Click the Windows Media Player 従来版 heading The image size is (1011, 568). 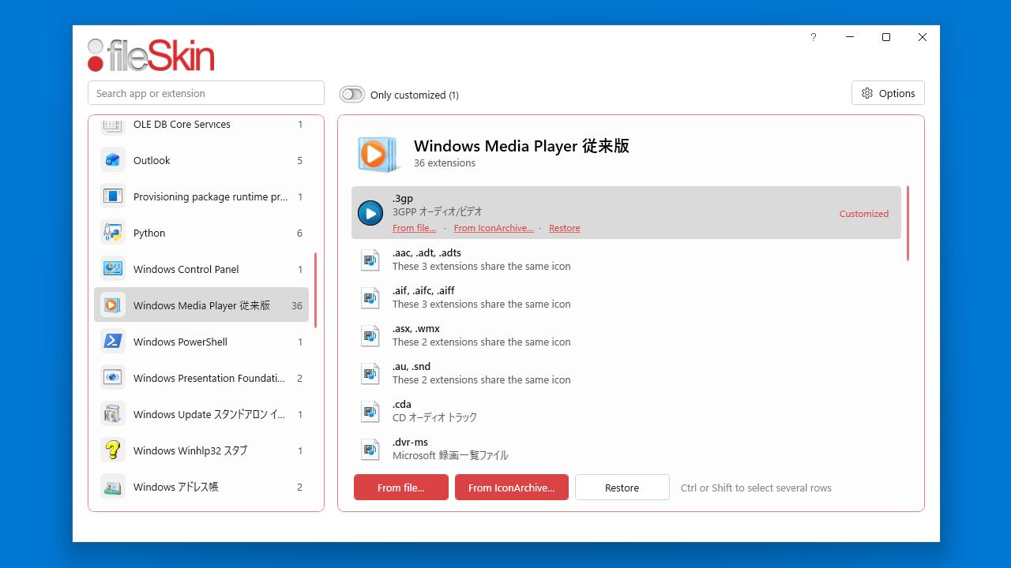[521, 146]
